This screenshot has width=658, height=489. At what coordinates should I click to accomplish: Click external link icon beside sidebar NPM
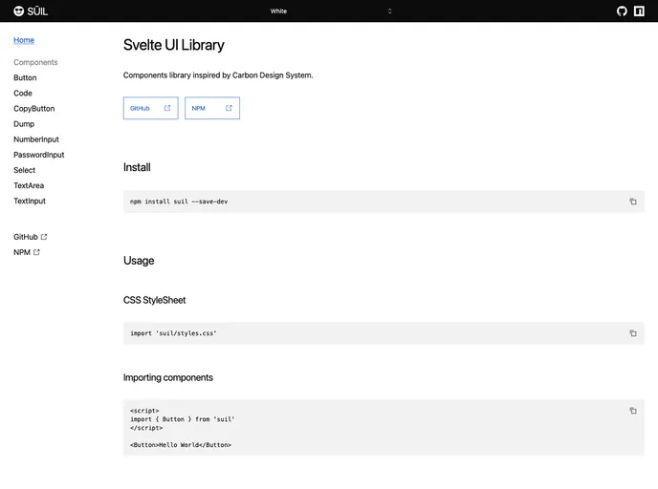(37, 252)
